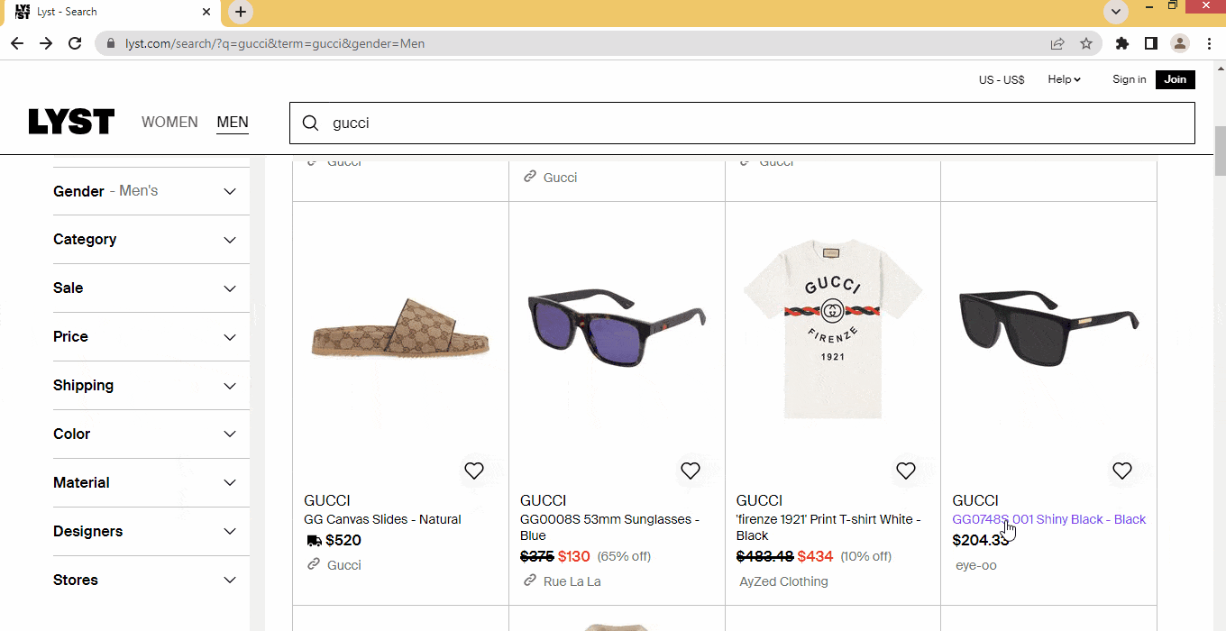
Task: Click link icon beside Gucci under slides
Action: click(x=314, y=564)
